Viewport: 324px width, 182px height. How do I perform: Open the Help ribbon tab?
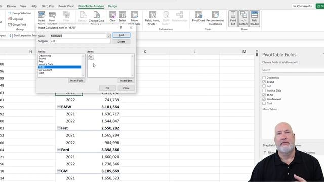34,6
